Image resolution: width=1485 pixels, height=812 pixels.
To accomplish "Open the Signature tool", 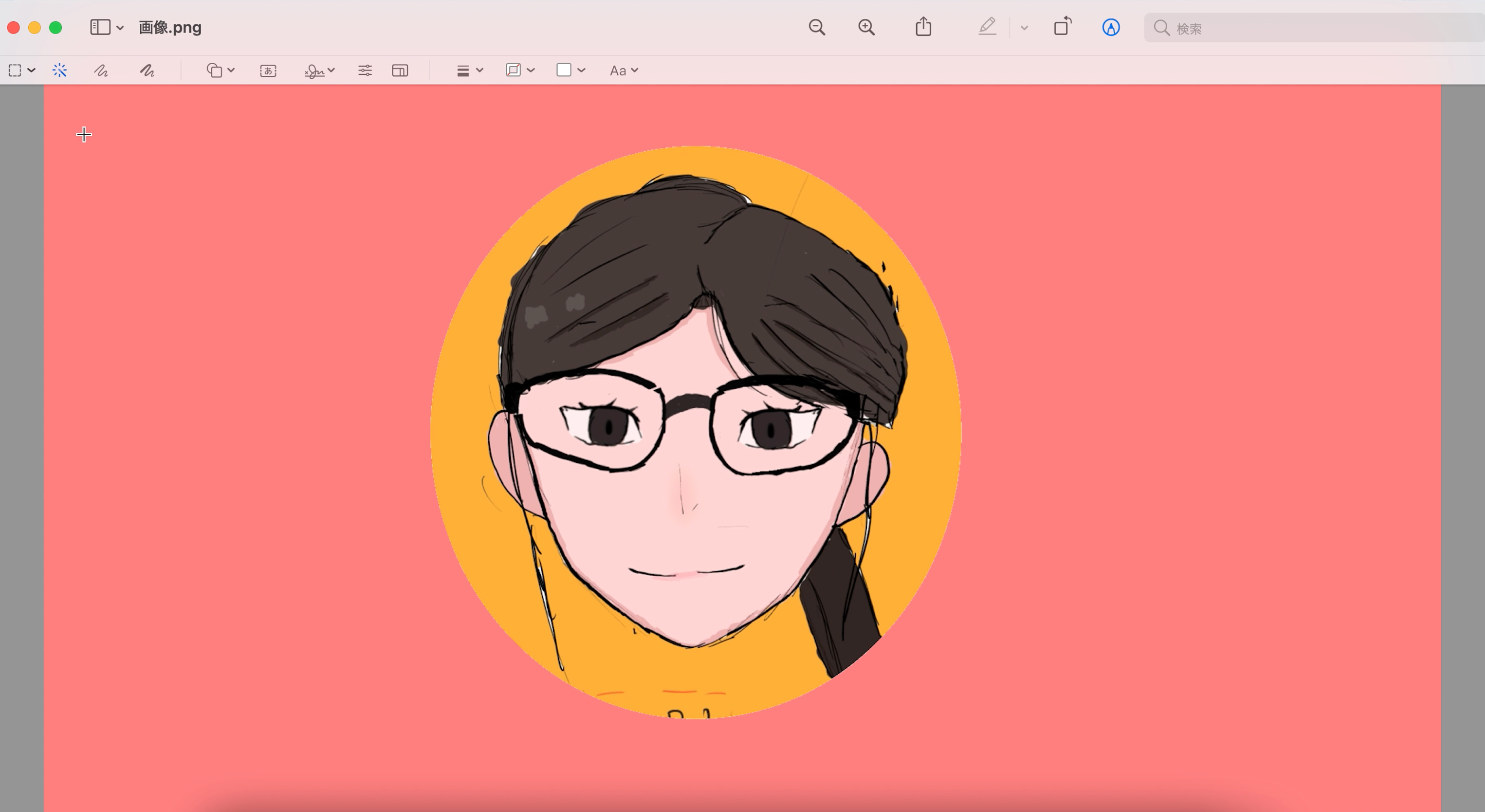I will [x=314, y=70].
